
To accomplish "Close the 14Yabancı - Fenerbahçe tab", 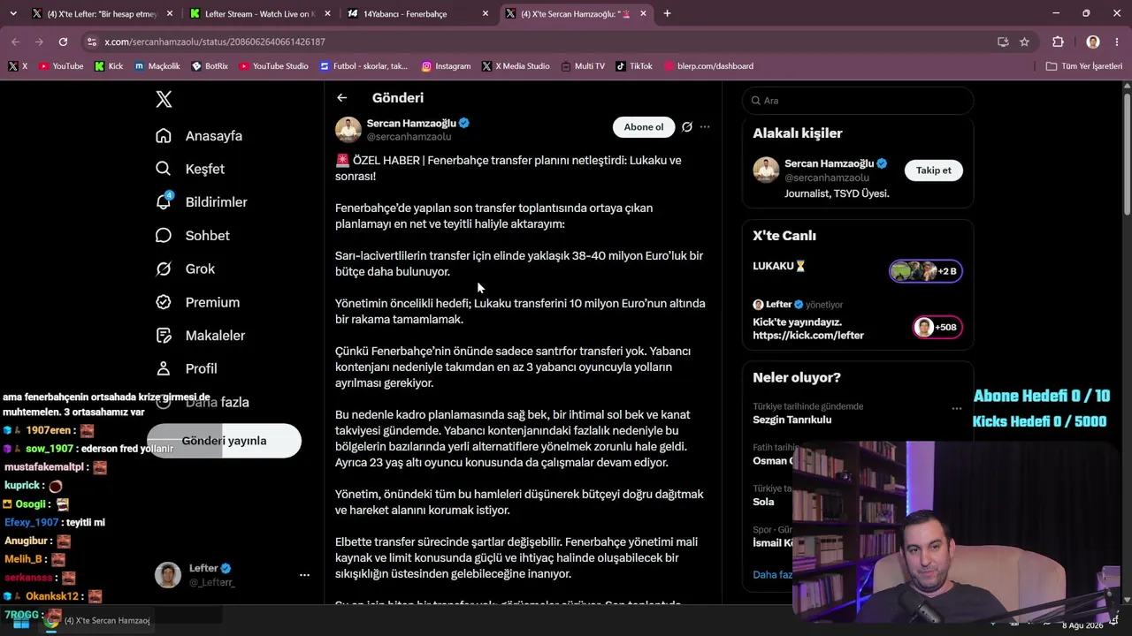I will [x=486, y=13].
